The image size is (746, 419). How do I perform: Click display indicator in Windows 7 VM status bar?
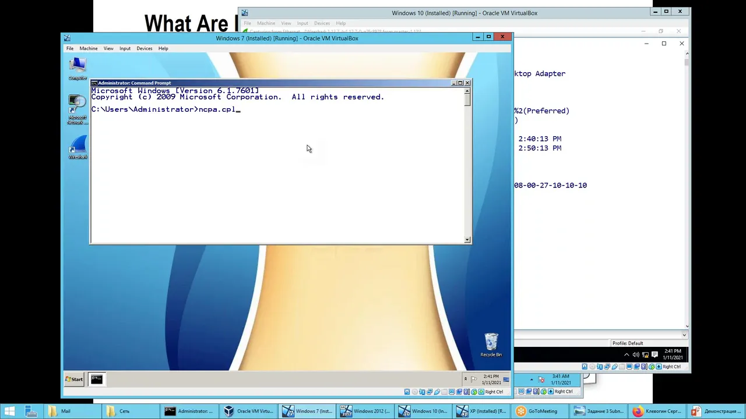tap(452, 392)
